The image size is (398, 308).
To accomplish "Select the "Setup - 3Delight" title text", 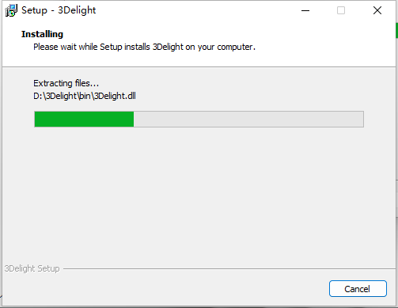I will pyautogui.click(x=59, y=10).
